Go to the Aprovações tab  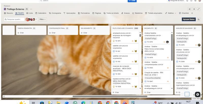pos(70,13)
